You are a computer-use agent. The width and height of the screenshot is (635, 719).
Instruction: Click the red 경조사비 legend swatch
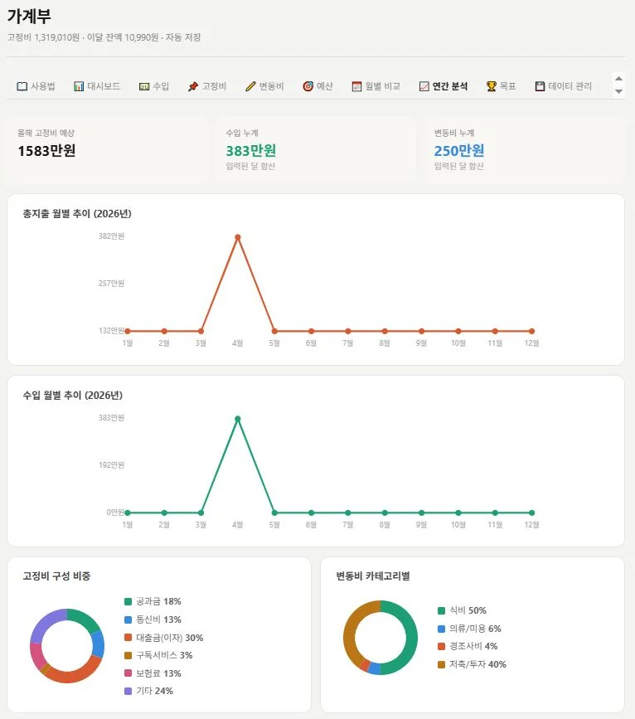point(442,647)
